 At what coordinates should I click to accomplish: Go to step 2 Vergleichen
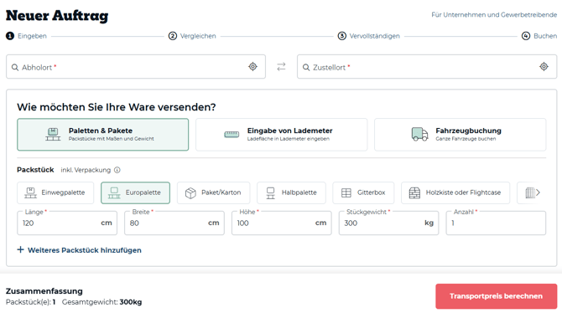[192, 36]
